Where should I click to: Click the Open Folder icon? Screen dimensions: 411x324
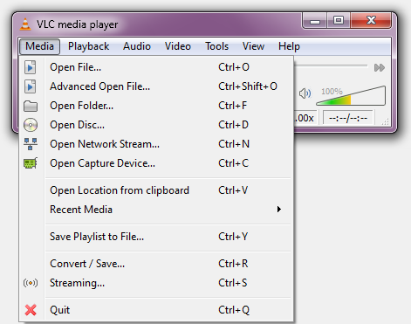[x=31, y=106]
